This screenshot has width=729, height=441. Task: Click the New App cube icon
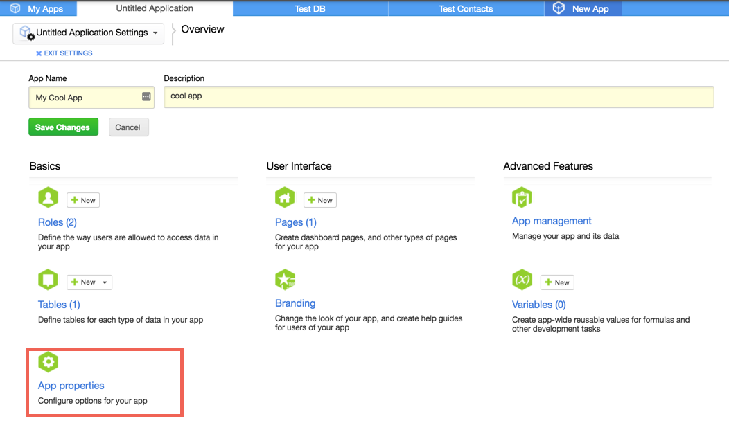pos(559,8)
